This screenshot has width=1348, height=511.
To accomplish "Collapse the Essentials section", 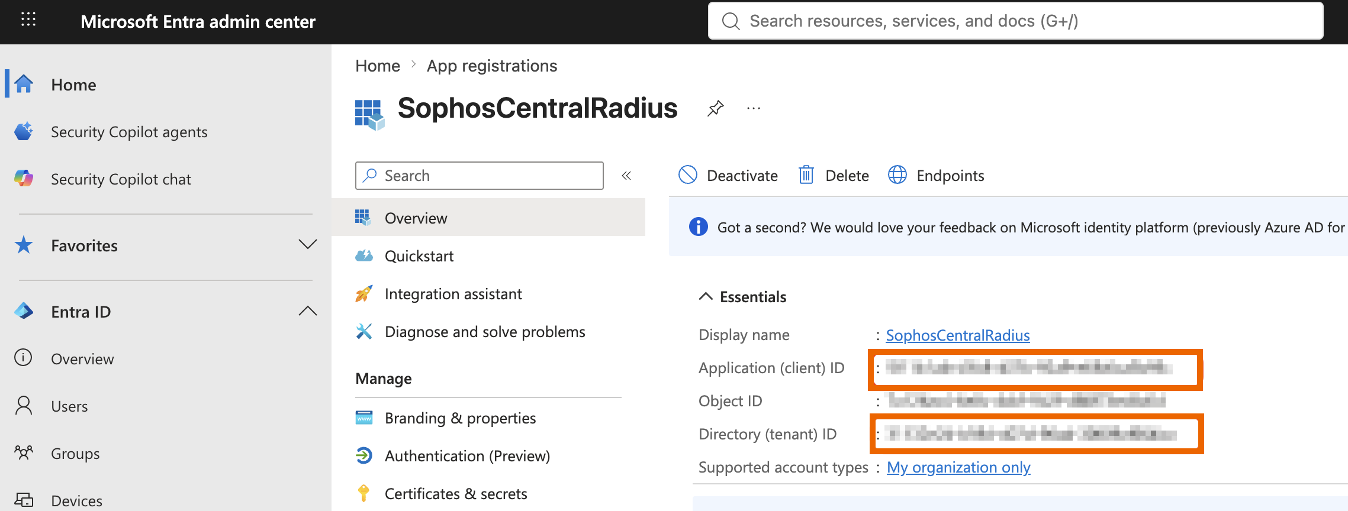I will tap(706, 296).
